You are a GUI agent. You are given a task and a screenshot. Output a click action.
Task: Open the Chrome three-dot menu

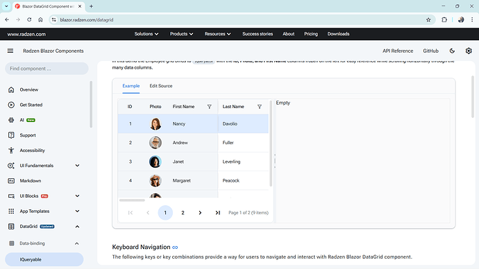pos(472,20)
